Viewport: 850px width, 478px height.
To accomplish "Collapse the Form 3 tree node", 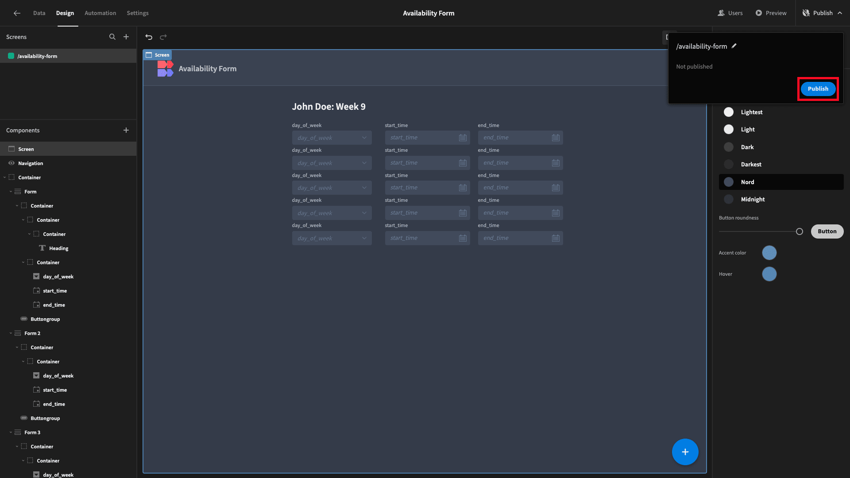I will pos(11,432).
